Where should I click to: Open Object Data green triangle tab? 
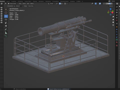coord(117,40)
